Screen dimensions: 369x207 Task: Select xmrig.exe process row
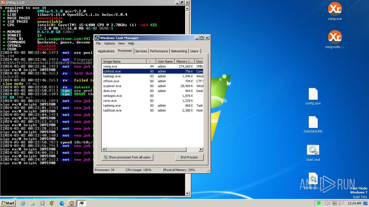pos(153,66)
